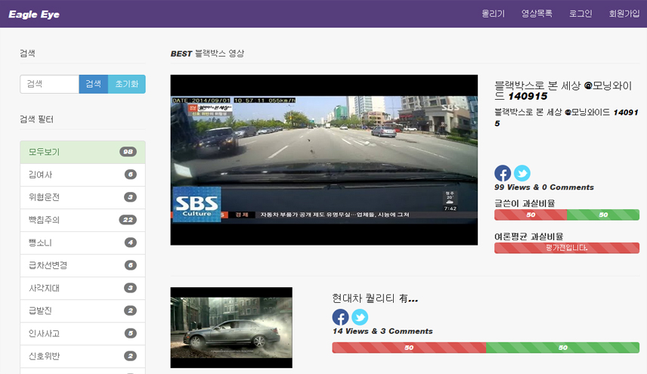The height and width of the screenshot is (374, 647).
Task: Open the 로그인 login page
Action: click(580, 14)
